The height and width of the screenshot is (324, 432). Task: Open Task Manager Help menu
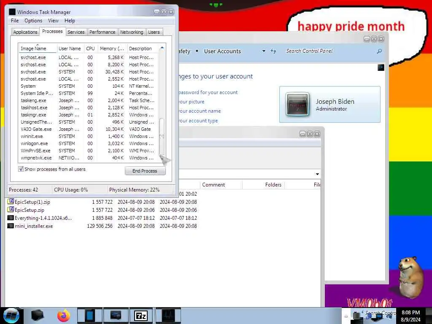pos(70,21)
